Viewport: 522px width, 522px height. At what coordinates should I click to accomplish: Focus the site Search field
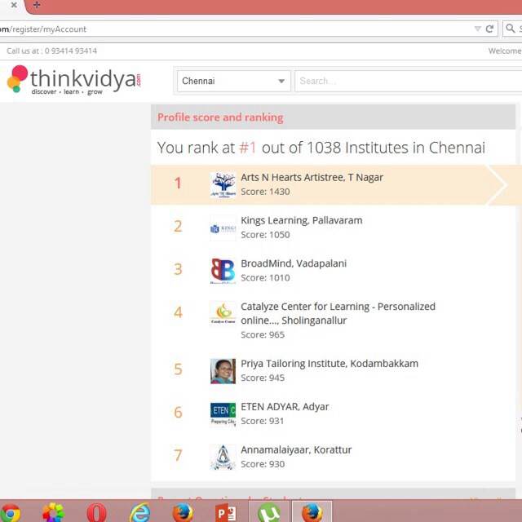408,81
